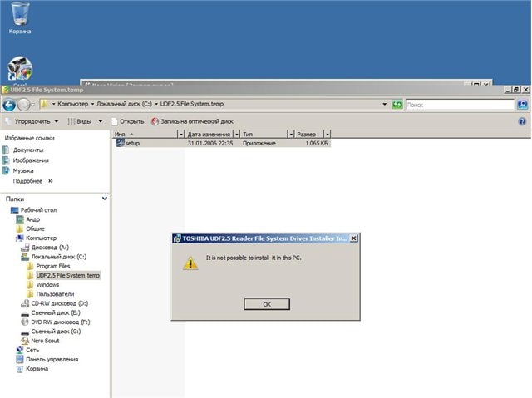532x398 pixels.
Task: Sort by the Размер column header
Action: click(x=309, y=135)
